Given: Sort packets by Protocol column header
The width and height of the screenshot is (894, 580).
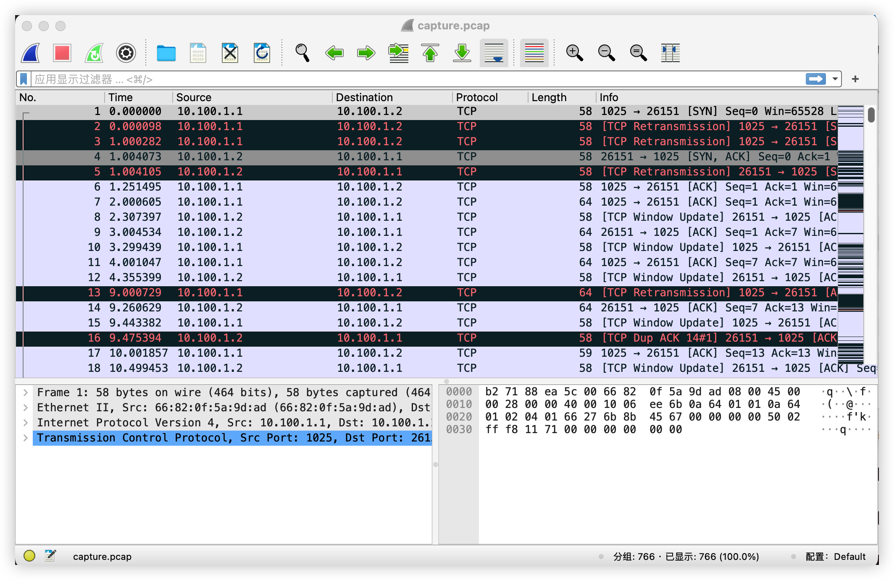Looking at the screenshot, I should [477, 97].
